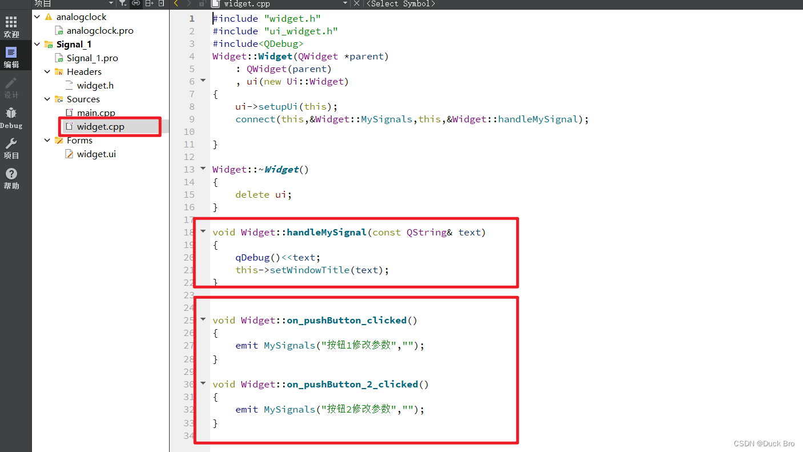Screen dimensions: 803x452
Task: Select Signal_1 project in the tree
Action: point(74,44)
